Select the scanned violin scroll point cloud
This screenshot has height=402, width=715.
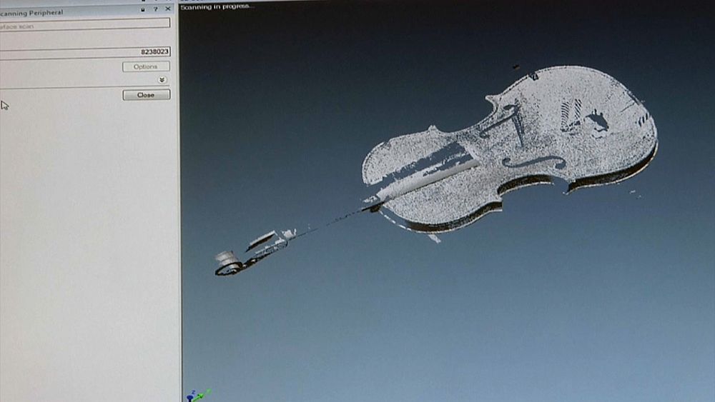[230, 263]
